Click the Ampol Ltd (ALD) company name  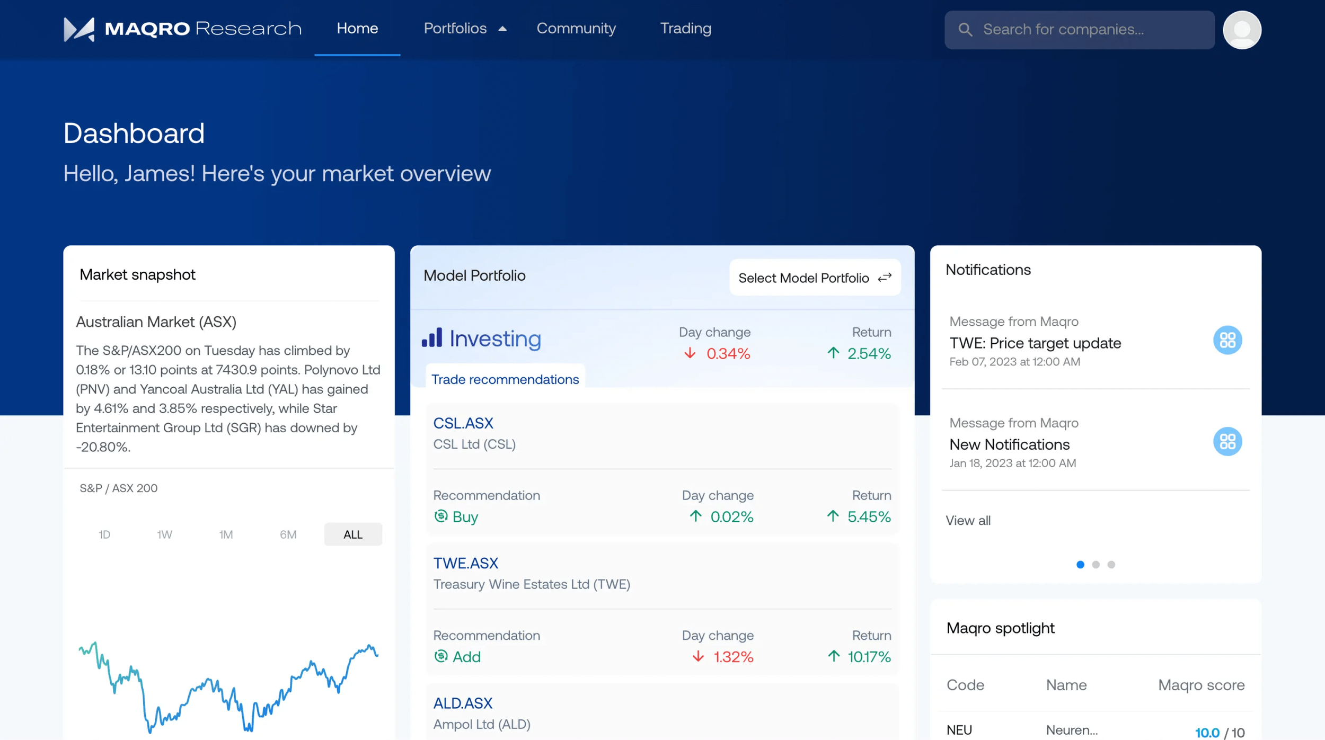(482, 724)
